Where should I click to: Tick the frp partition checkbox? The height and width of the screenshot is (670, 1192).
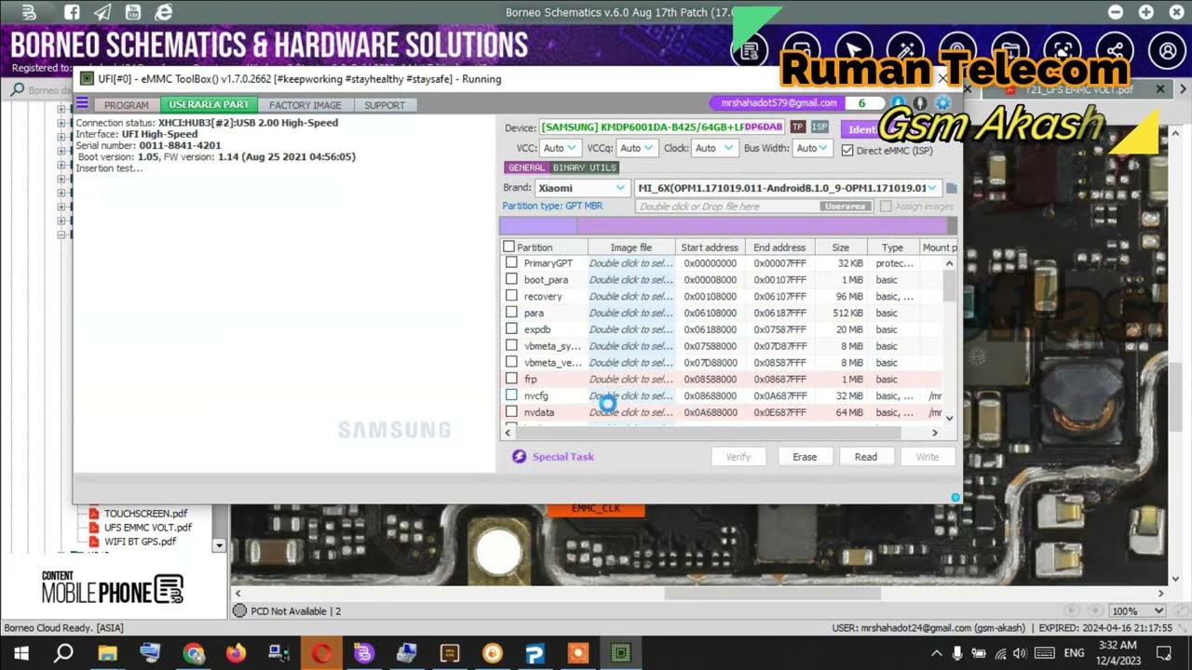(511, 379)
